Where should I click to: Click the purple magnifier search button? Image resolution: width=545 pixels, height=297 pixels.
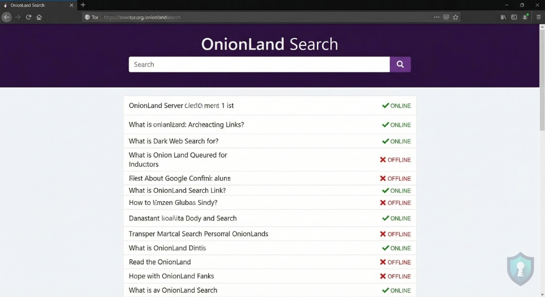(x=400, y=64)
